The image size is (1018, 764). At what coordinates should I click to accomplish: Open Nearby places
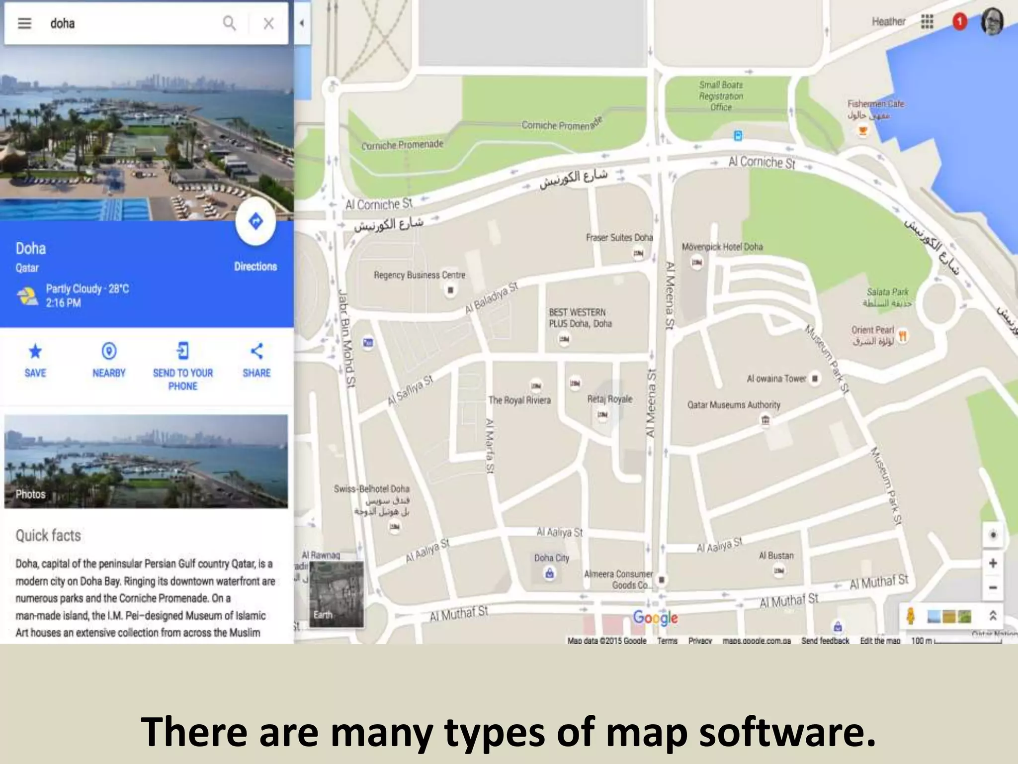pyautogui.click(x=109, y=361)
